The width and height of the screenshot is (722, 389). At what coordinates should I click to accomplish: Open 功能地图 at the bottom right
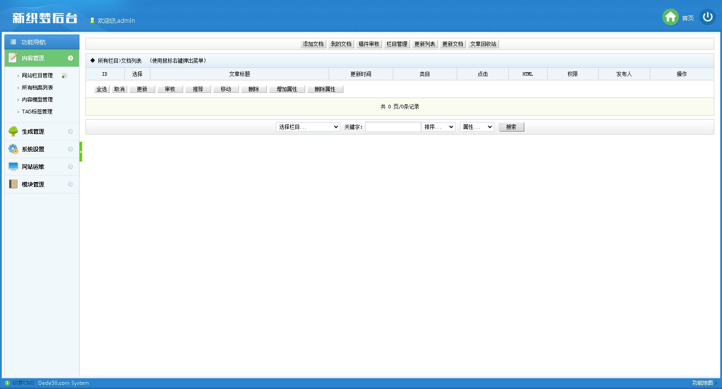[701, 383]
